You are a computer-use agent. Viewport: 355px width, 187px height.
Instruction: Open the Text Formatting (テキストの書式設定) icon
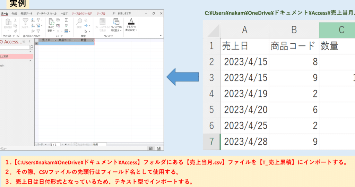click(131, 24)
